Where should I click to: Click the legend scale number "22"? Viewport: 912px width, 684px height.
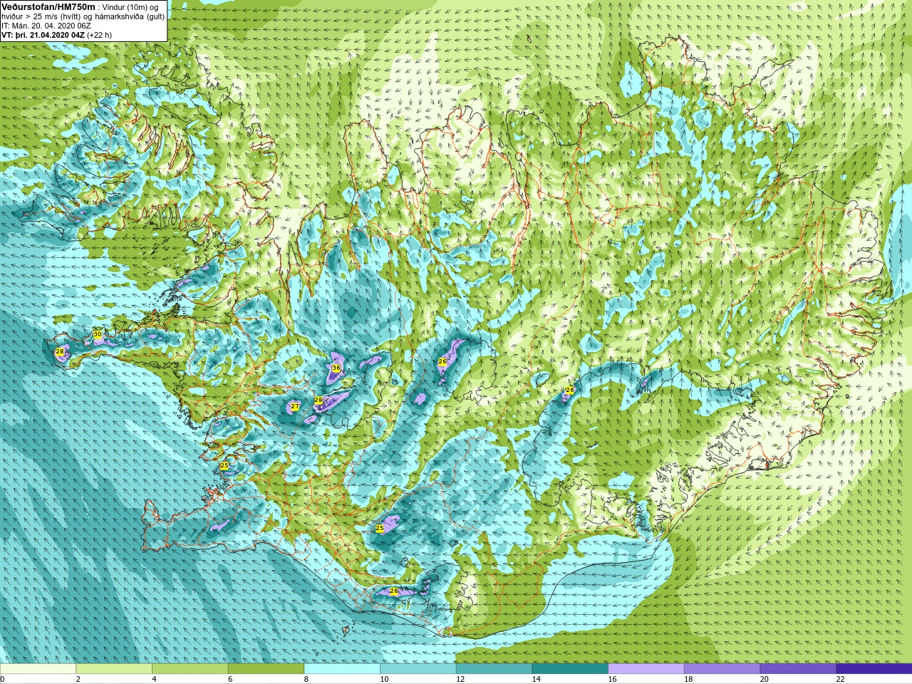840,680
